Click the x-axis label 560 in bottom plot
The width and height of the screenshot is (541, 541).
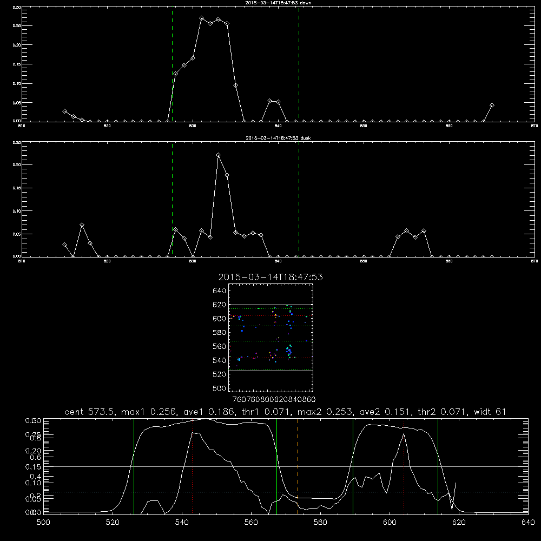point(251,523)
